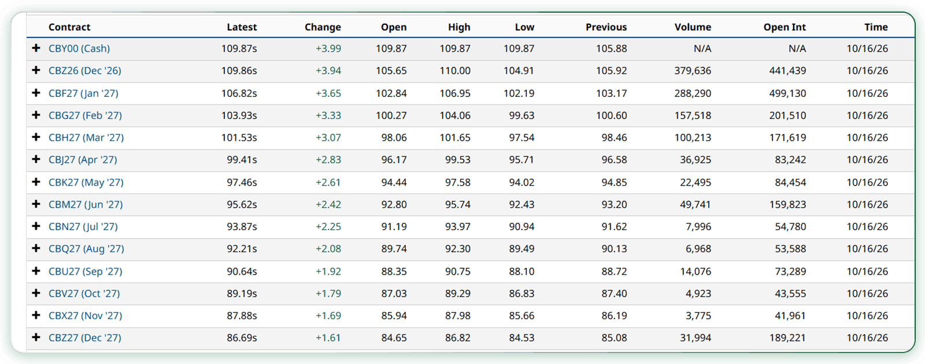
Task: Sort by the Previous column header
Action: point(606,27)
